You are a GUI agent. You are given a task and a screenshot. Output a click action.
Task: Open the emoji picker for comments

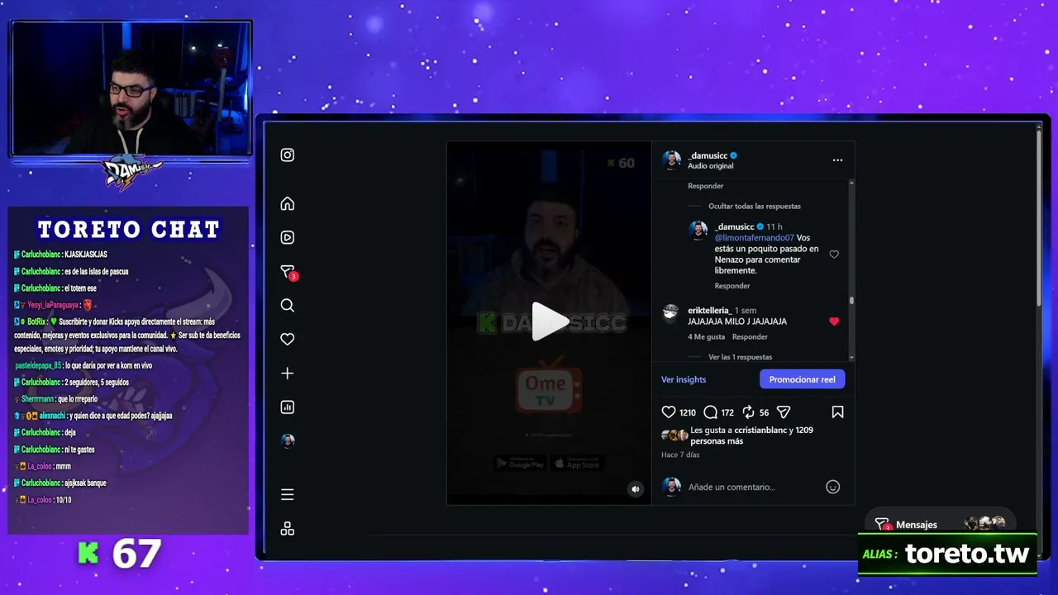[x=833, y=488]
